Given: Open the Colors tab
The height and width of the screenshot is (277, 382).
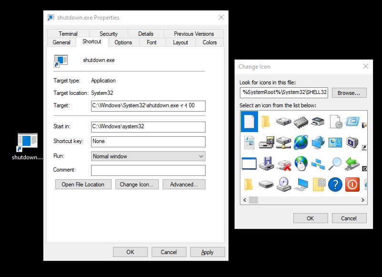Looking at the screenshot, I should [209, 42].
